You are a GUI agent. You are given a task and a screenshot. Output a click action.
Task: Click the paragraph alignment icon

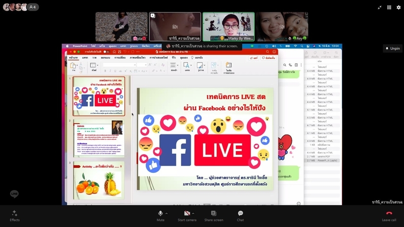pos(173,65)
